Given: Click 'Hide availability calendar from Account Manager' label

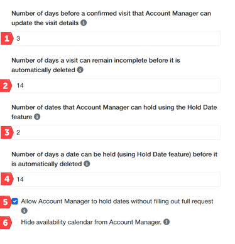Looking at the screenshot, I should 91,222.
